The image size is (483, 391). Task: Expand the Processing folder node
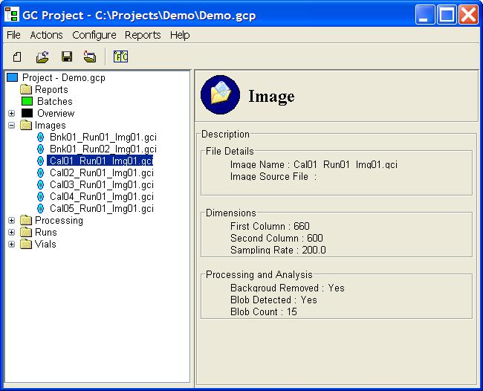click(x=12, y=220)
